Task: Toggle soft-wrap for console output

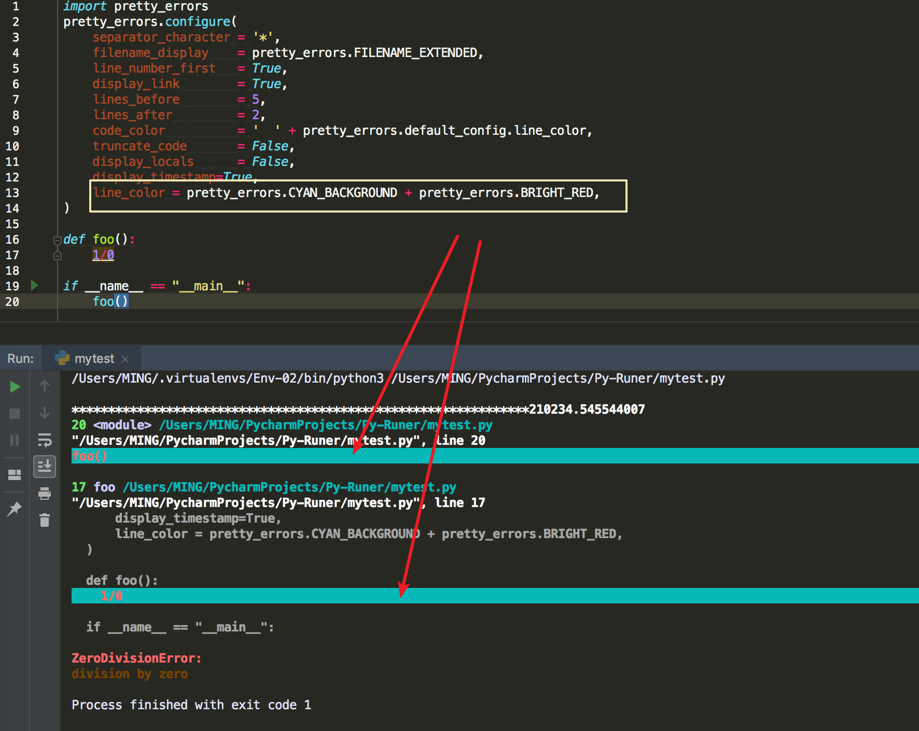Action: point(45,440)
